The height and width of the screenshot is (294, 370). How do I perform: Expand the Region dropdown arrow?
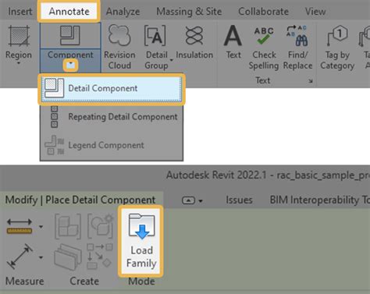(19, 63)
